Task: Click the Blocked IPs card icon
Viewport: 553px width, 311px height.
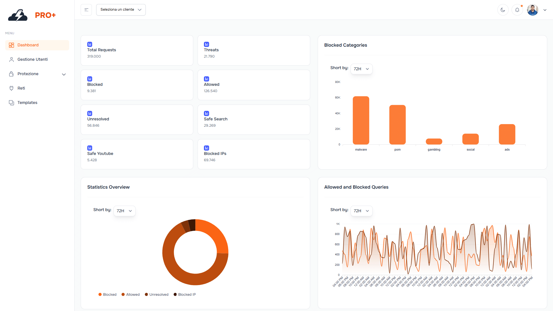Action: pyautogui.click(x=206, y=148)
